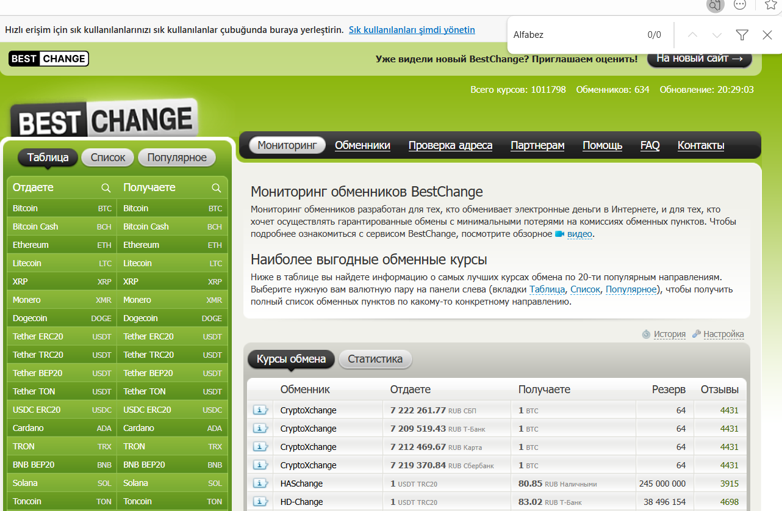Switch to the Популярное tab in the currency panel

click(x=177, y=158)
